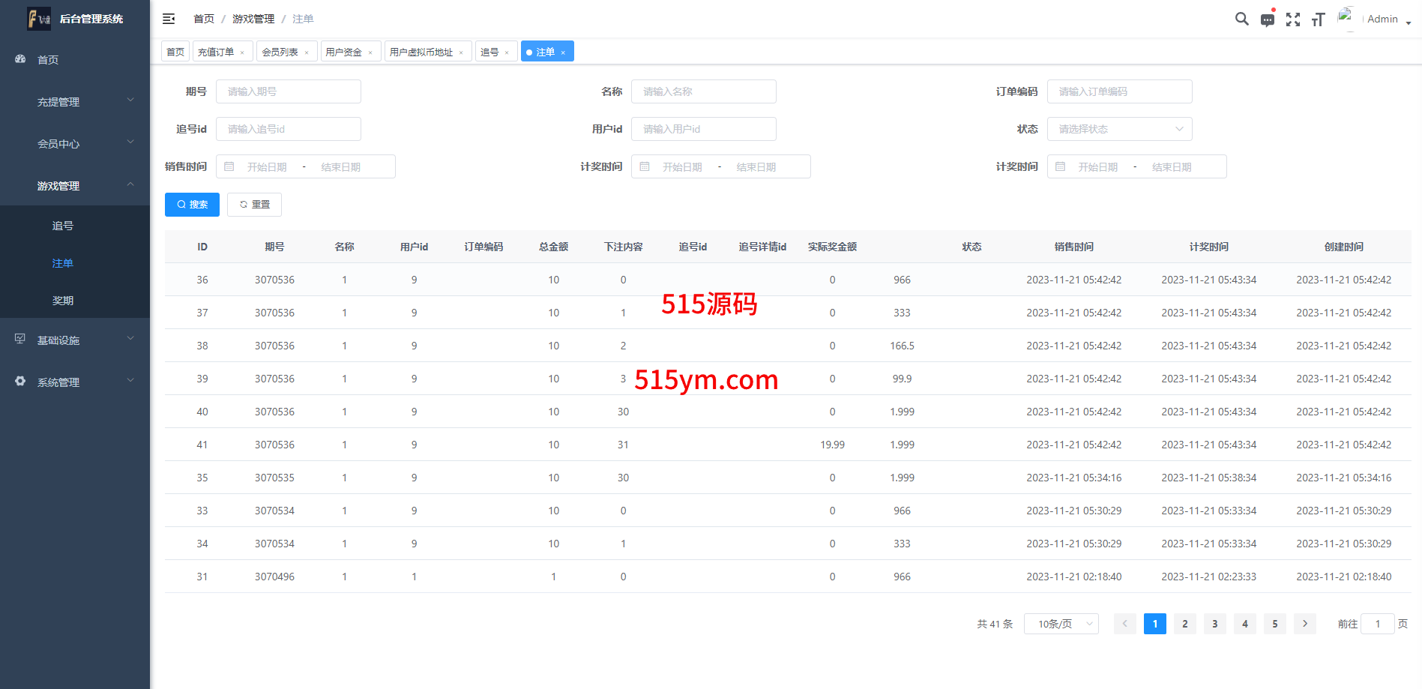The height and width of the screenshot is (689, 1422).
Task: Click the 搜索 search button
Action: click(192, 205)
